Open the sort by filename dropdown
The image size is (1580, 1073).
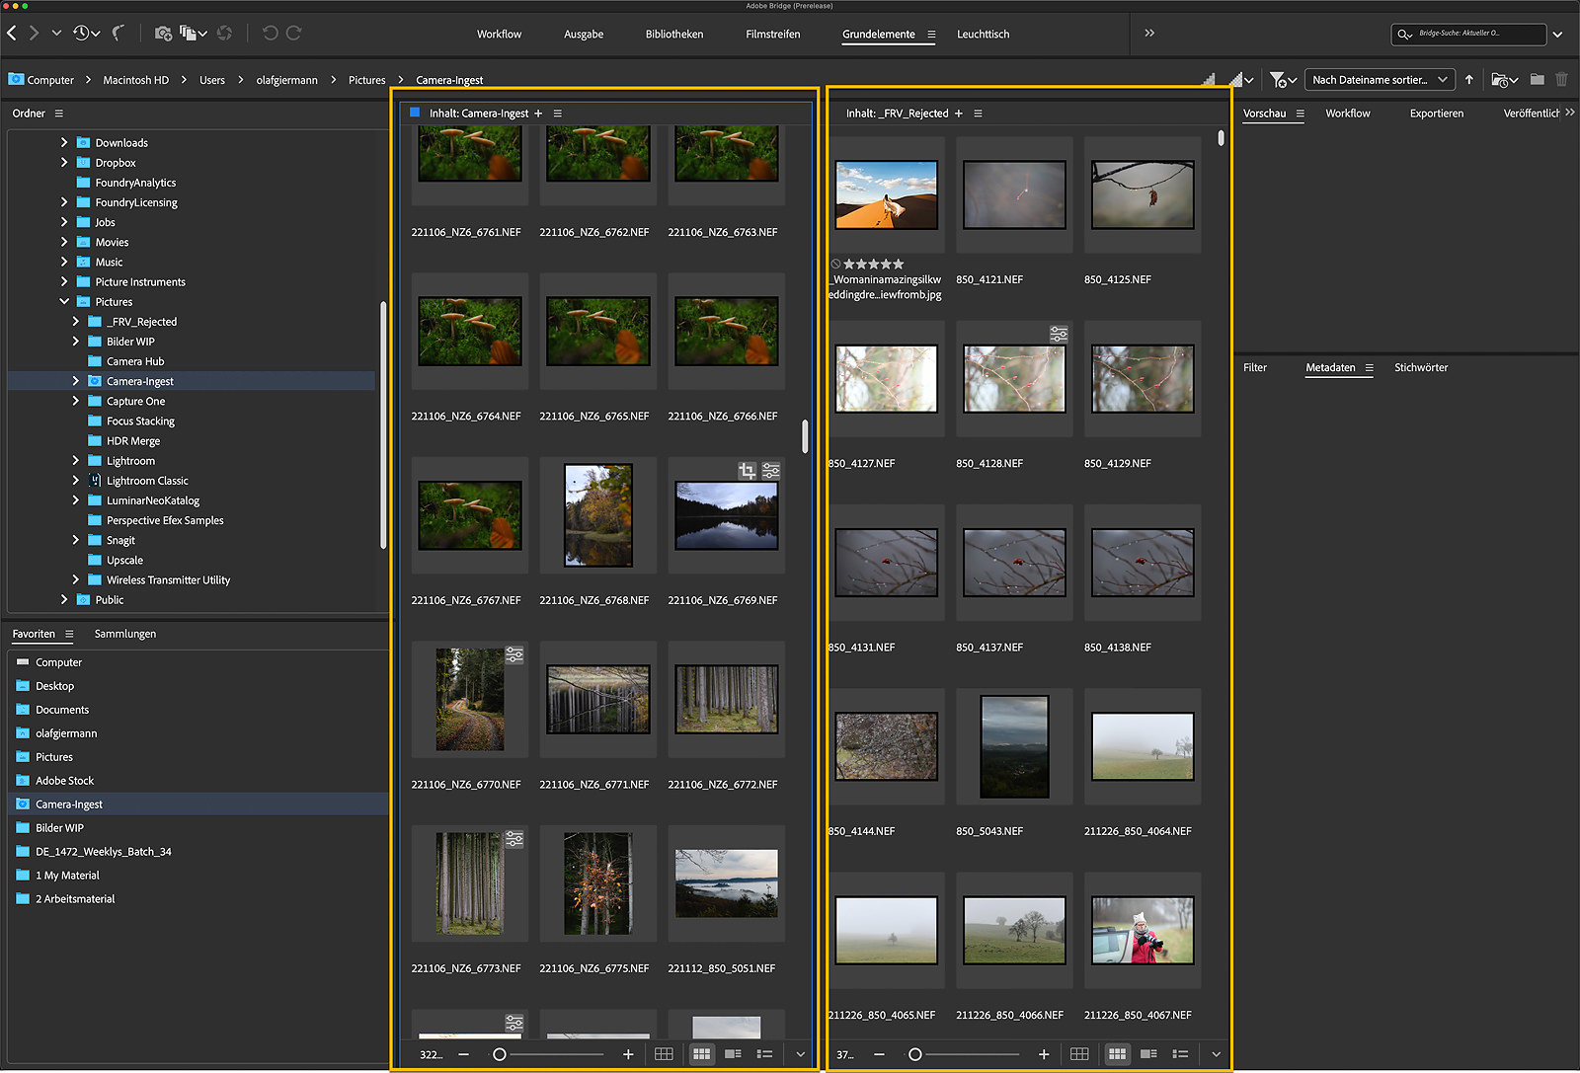[1380, 80]
